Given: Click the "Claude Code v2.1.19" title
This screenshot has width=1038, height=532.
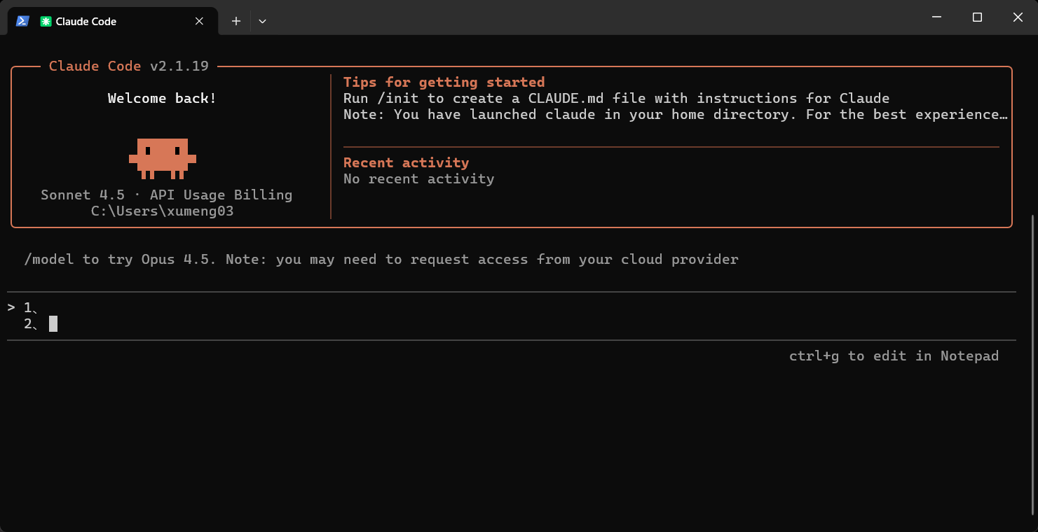Looking at the screenshot, I should coord(129,66).
